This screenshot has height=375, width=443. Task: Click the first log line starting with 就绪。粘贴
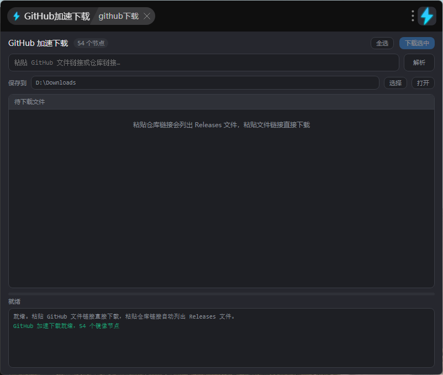pos(124,316)
